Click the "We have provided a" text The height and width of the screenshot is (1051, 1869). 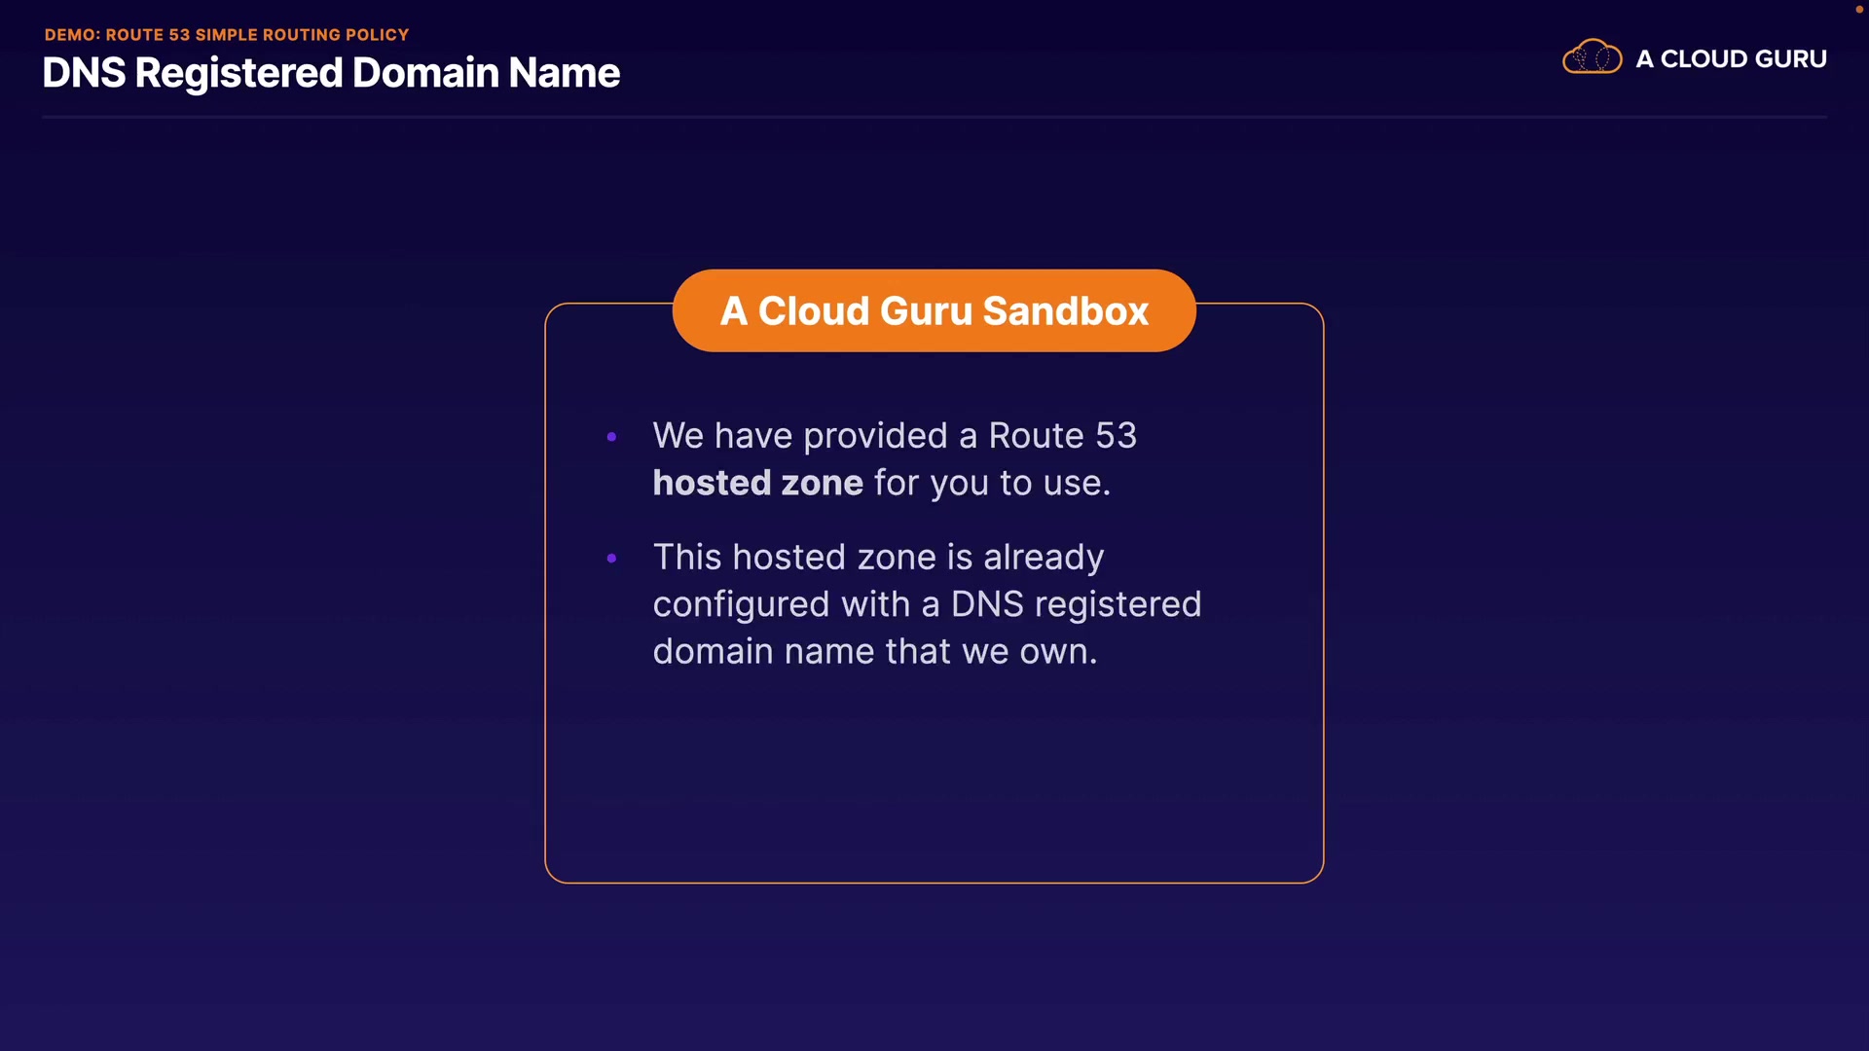click(x=814, y=436)
